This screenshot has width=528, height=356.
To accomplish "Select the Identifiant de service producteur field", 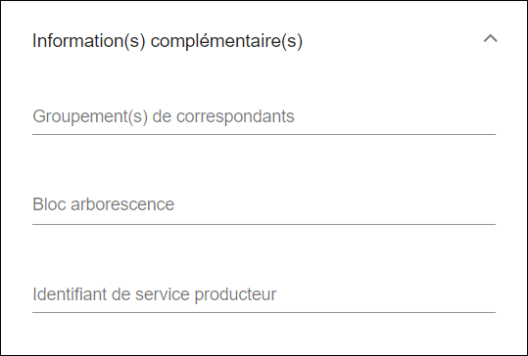I will click(x=264, y=294).
